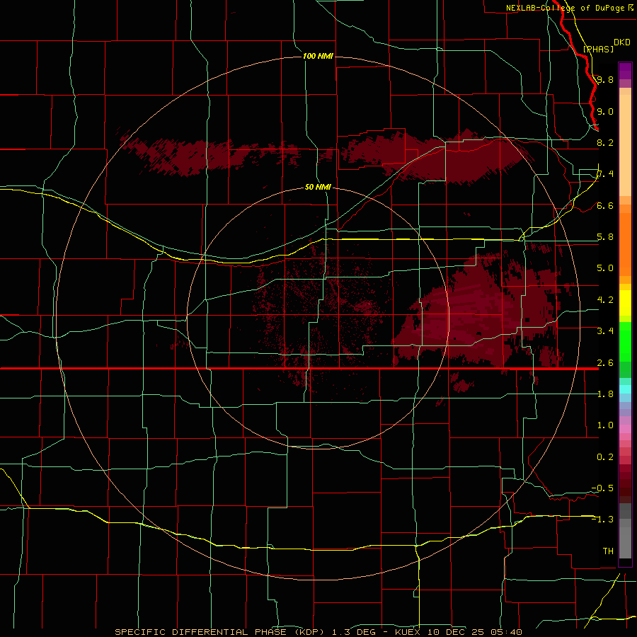Click the 3.4 scale value

point(605,331)
